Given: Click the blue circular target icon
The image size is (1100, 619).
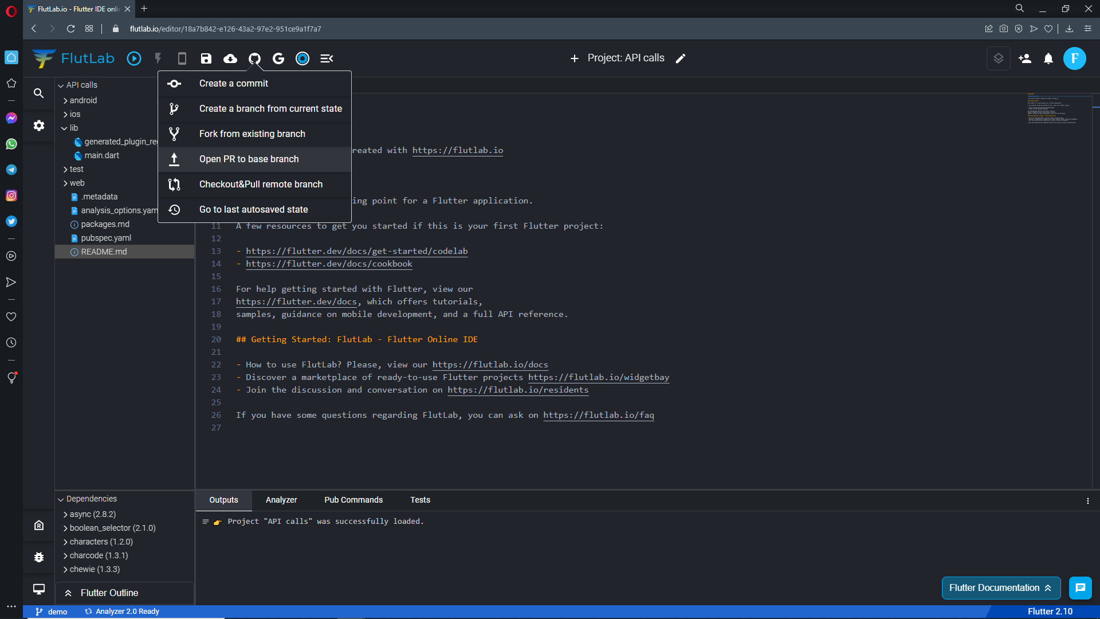Looking at the screenshot, I should pyautogui.click(x=302, y=58).
